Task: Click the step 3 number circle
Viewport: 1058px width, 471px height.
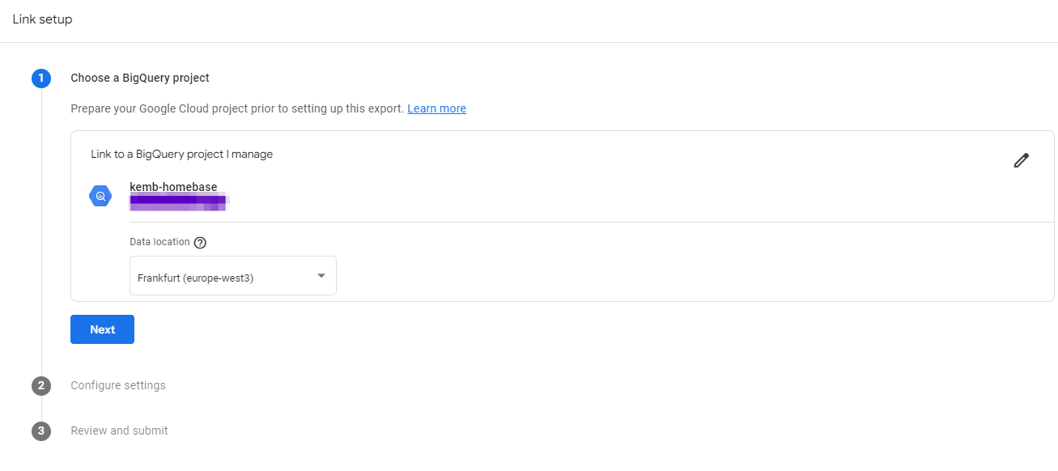Action: click(x=41, y=431)
